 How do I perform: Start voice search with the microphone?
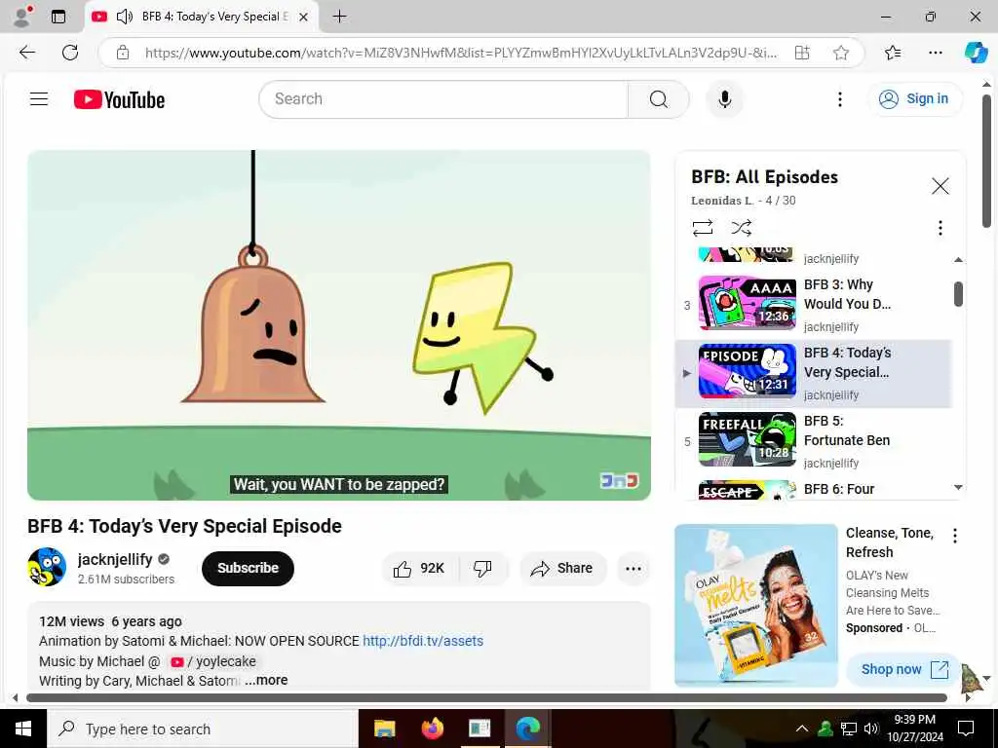click(724, 99)
